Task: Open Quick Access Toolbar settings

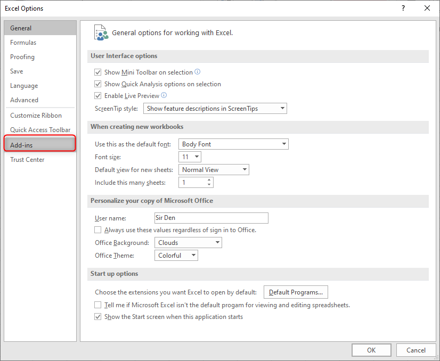Action: click(40, 129)
